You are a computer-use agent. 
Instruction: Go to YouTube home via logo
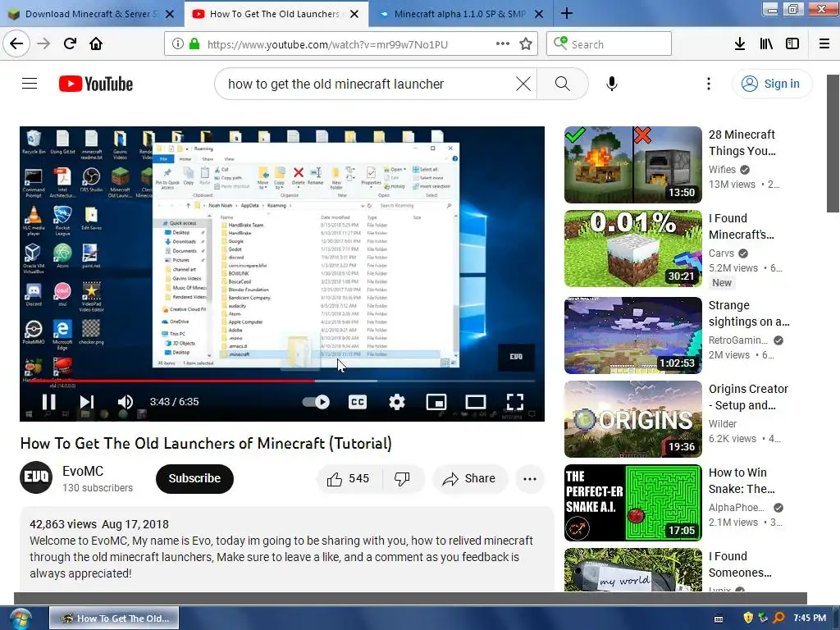pos(96,84)
